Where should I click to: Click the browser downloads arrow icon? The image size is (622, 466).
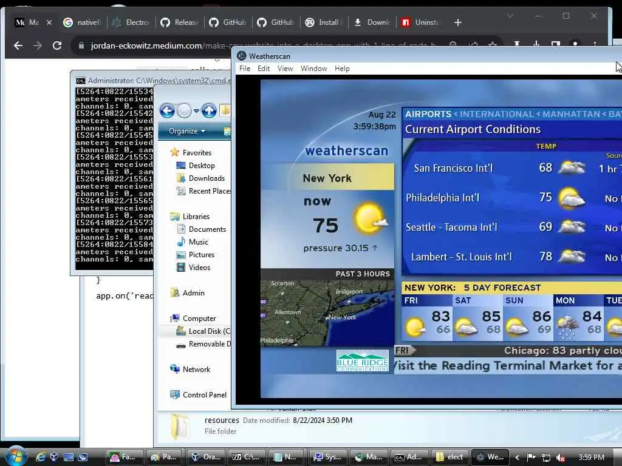(536, 44)
